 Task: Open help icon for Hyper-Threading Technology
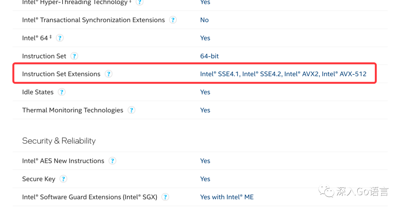[140, 2]
